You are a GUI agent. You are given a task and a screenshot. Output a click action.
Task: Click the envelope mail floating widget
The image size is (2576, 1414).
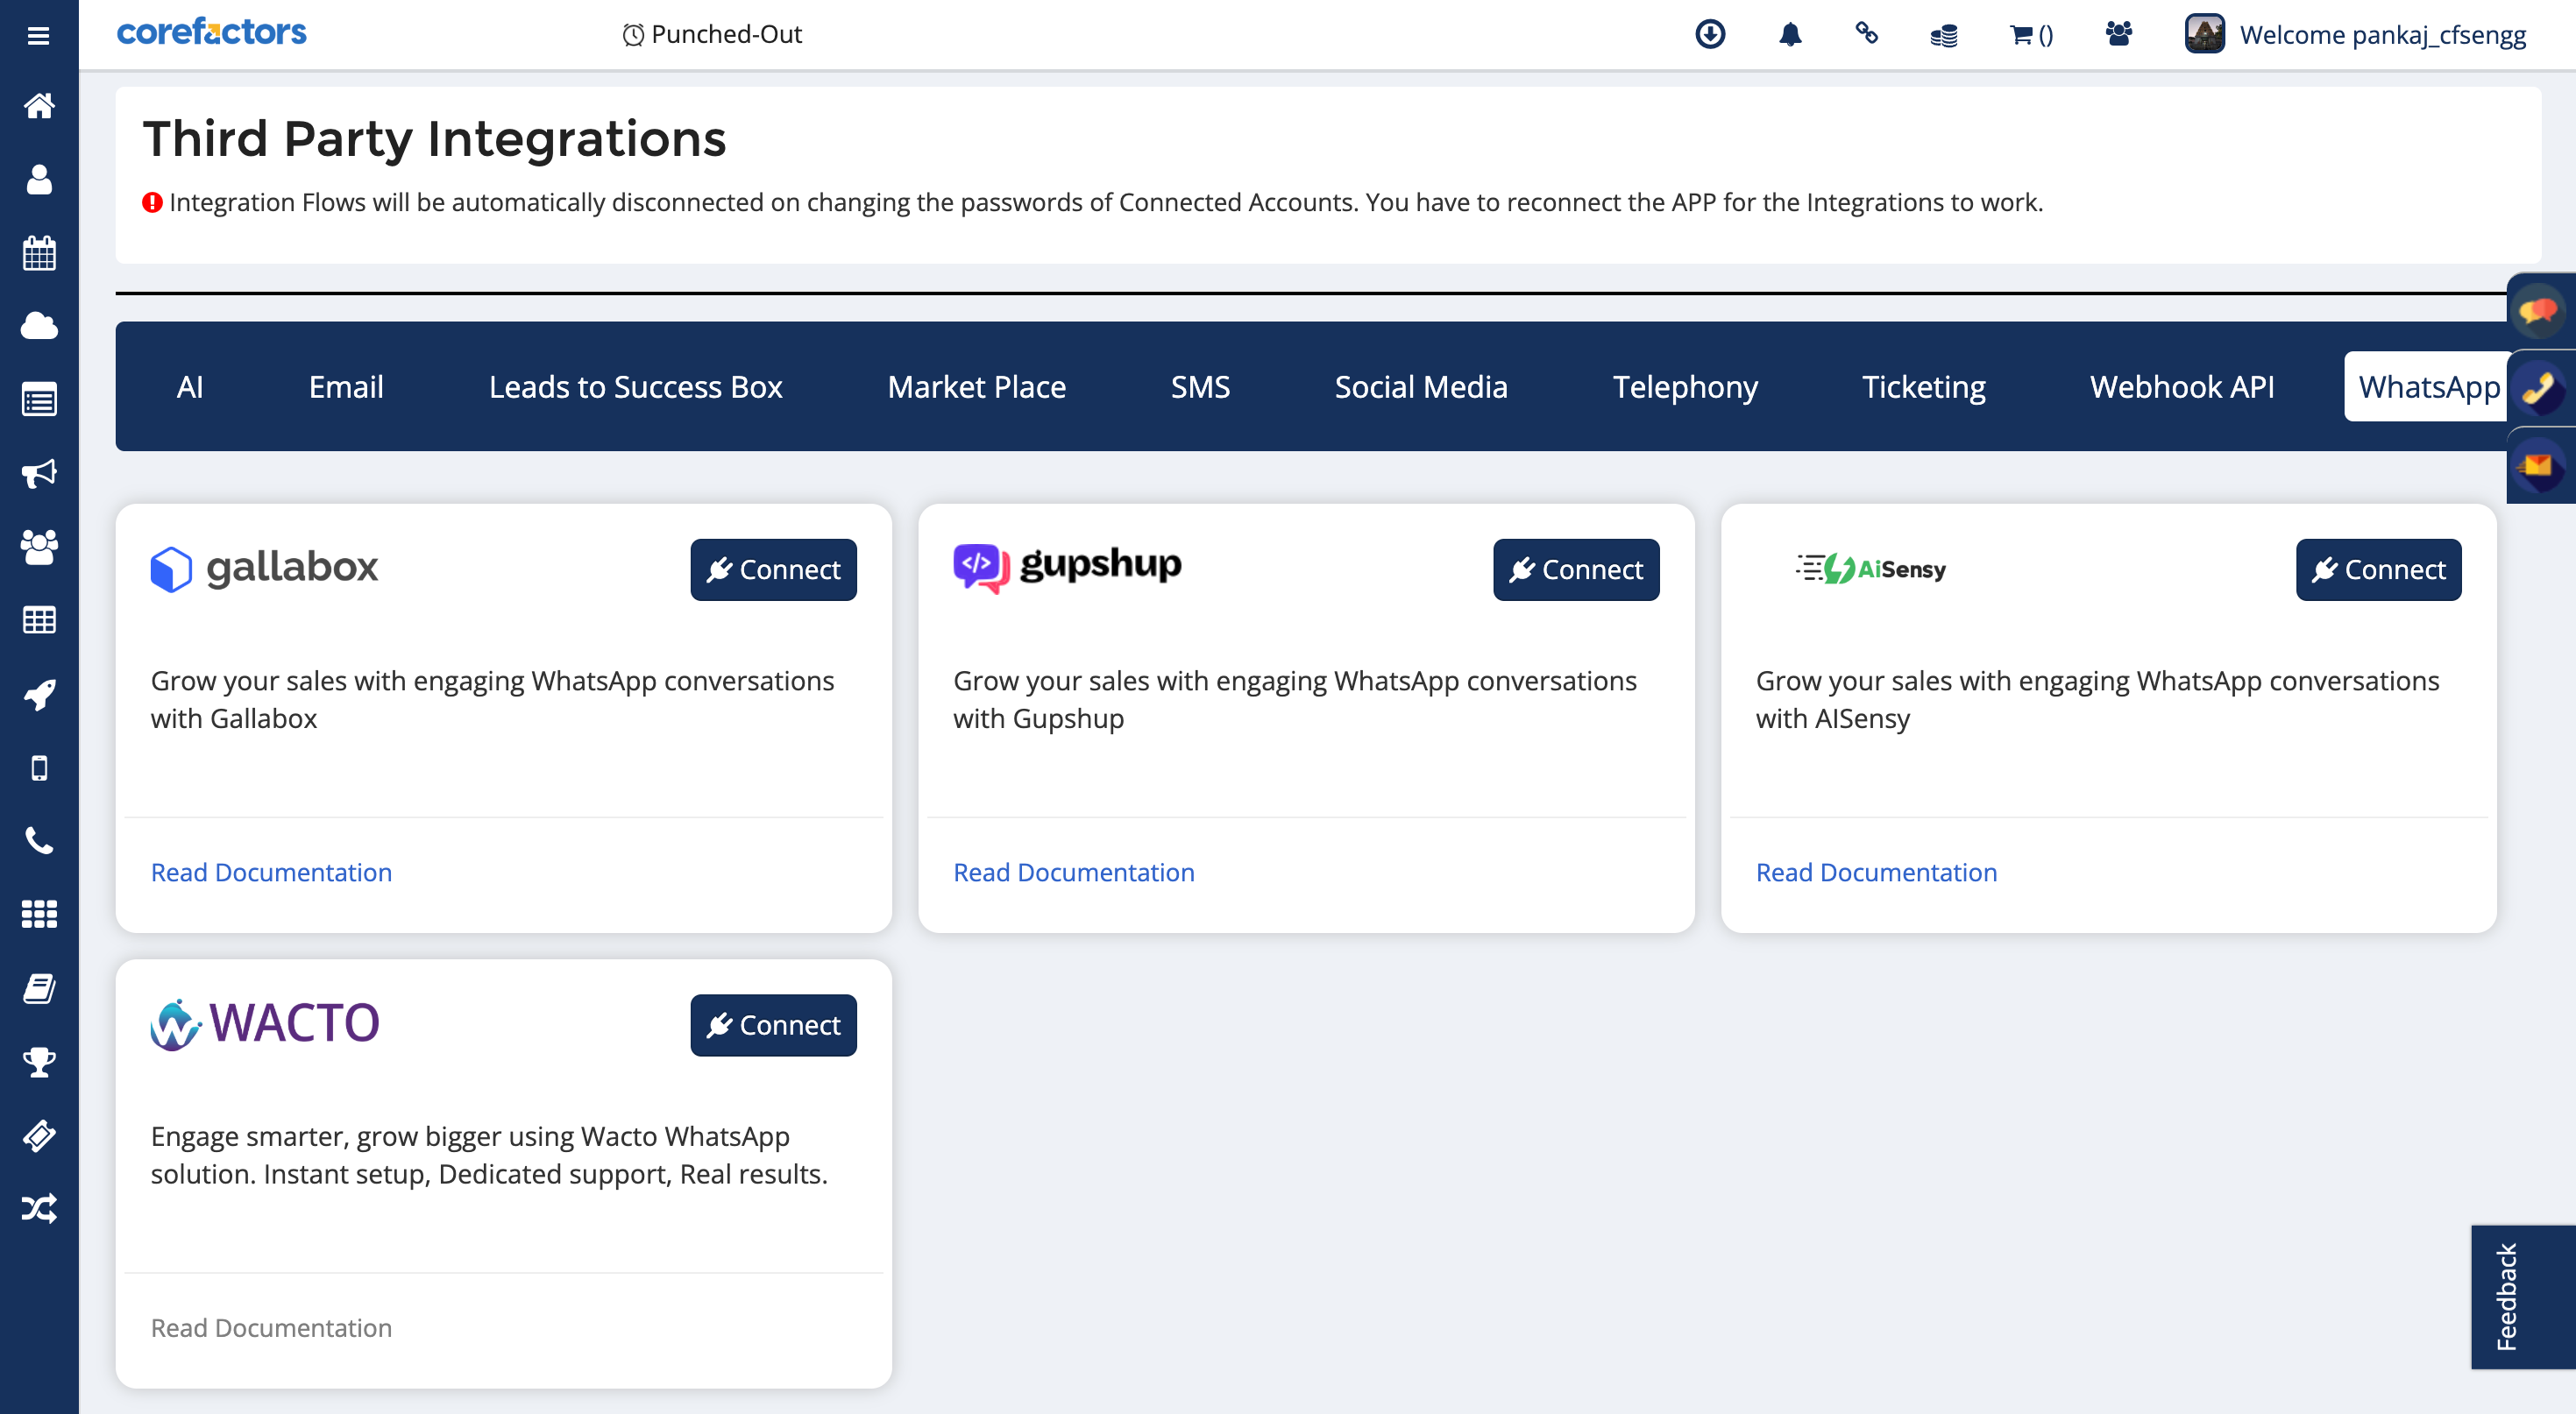[x=2539, y=466]
